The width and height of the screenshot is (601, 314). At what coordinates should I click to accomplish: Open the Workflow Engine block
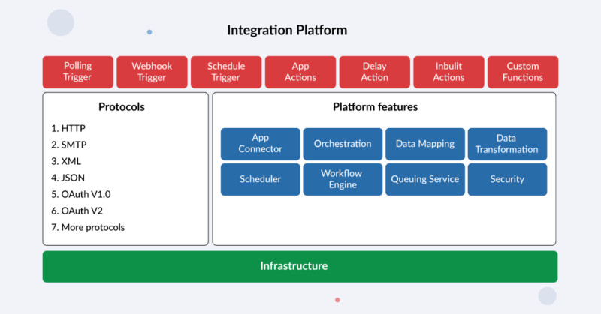(x=343, y=180)
